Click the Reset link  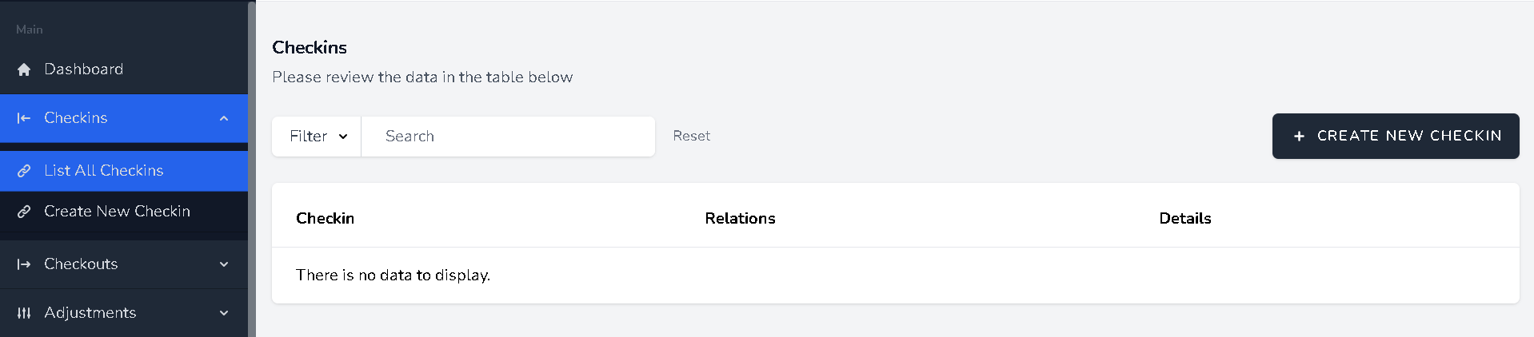point(691,137)
